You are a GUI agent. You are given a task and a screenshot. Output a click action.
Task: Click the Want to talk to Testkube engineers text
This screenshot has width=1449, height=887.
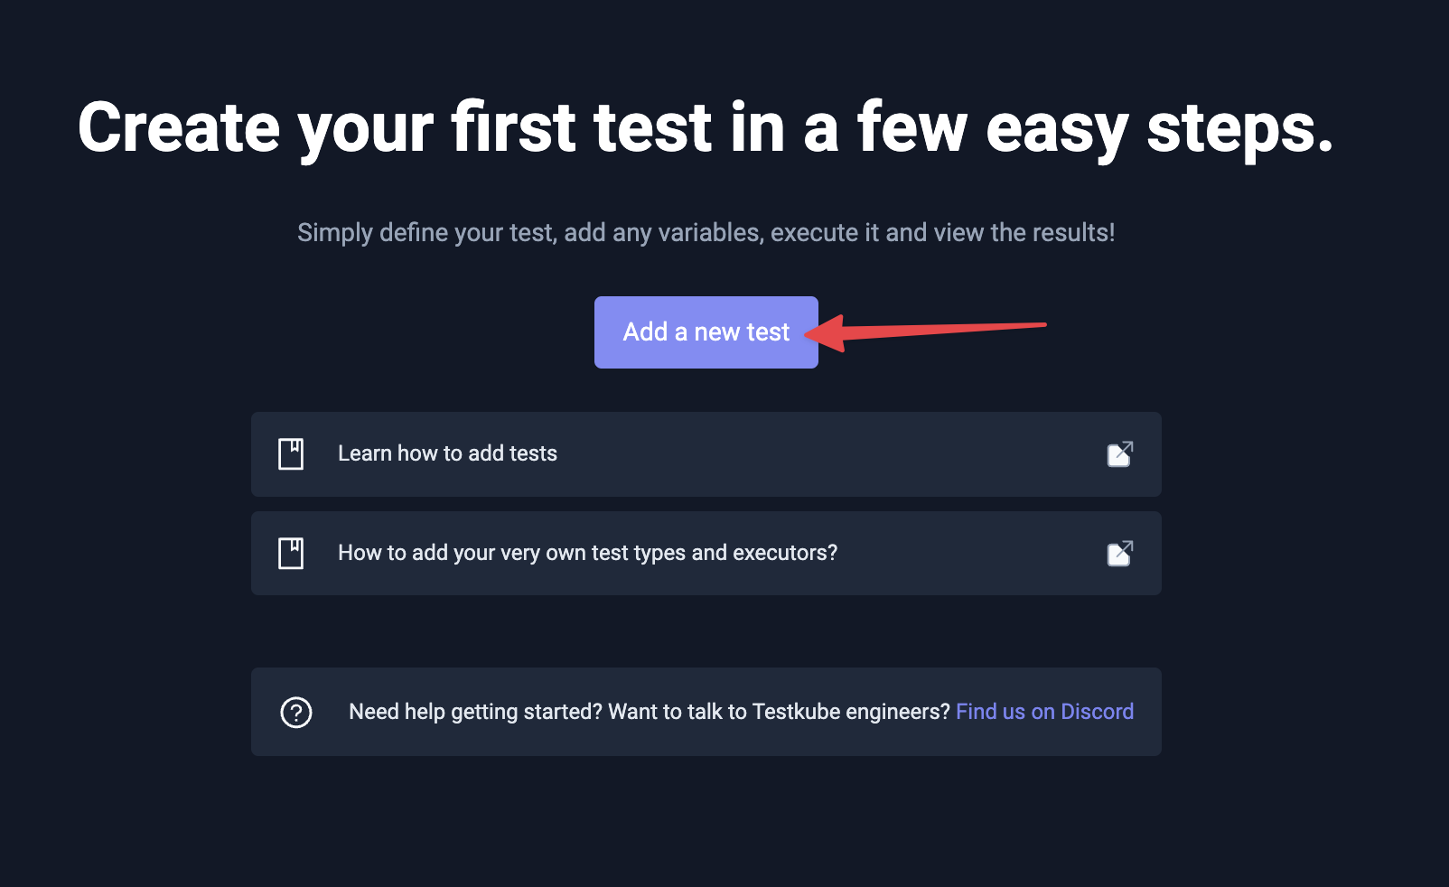point(780,712)
